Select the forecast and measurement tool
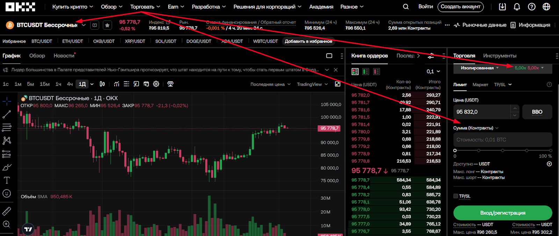The height and width of the screenshot is (236, 559). click(7, 154)
